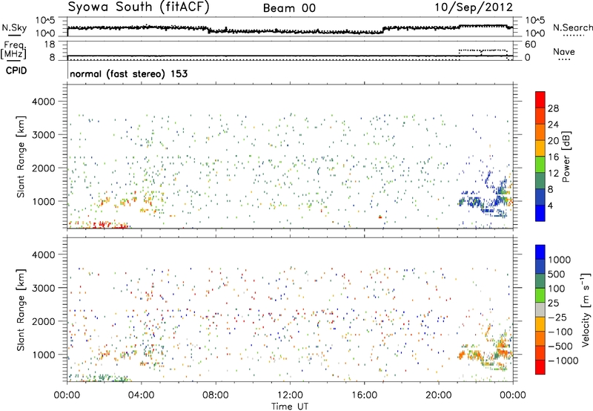Click the grey −25 to 25 velocity segment

click(540, 309)
